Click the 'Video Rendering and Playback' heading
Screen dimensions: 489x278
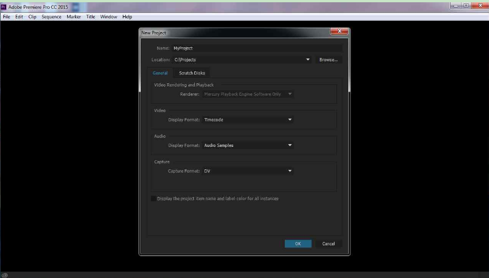point(184,85)
